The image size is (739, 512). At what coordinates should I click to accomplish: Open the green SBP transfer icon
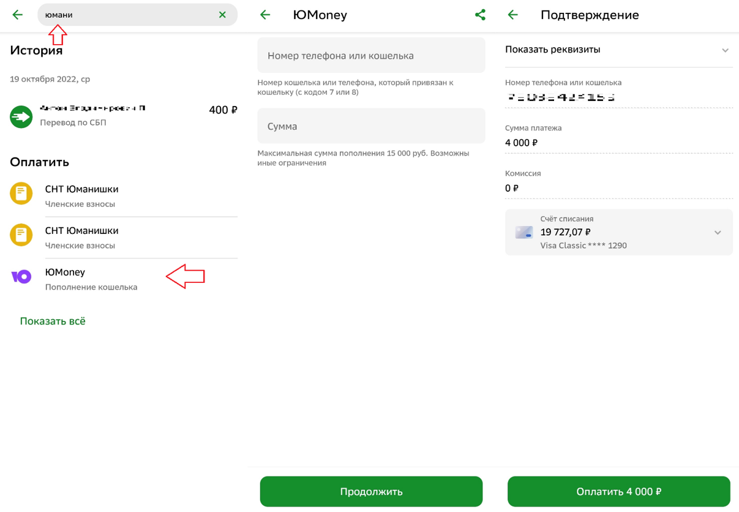21,116
